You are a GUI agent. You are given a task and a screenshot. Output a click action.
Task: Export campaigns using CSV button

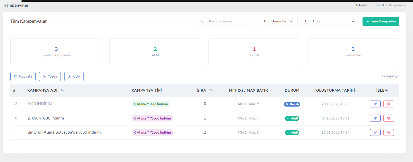[74, 76]
